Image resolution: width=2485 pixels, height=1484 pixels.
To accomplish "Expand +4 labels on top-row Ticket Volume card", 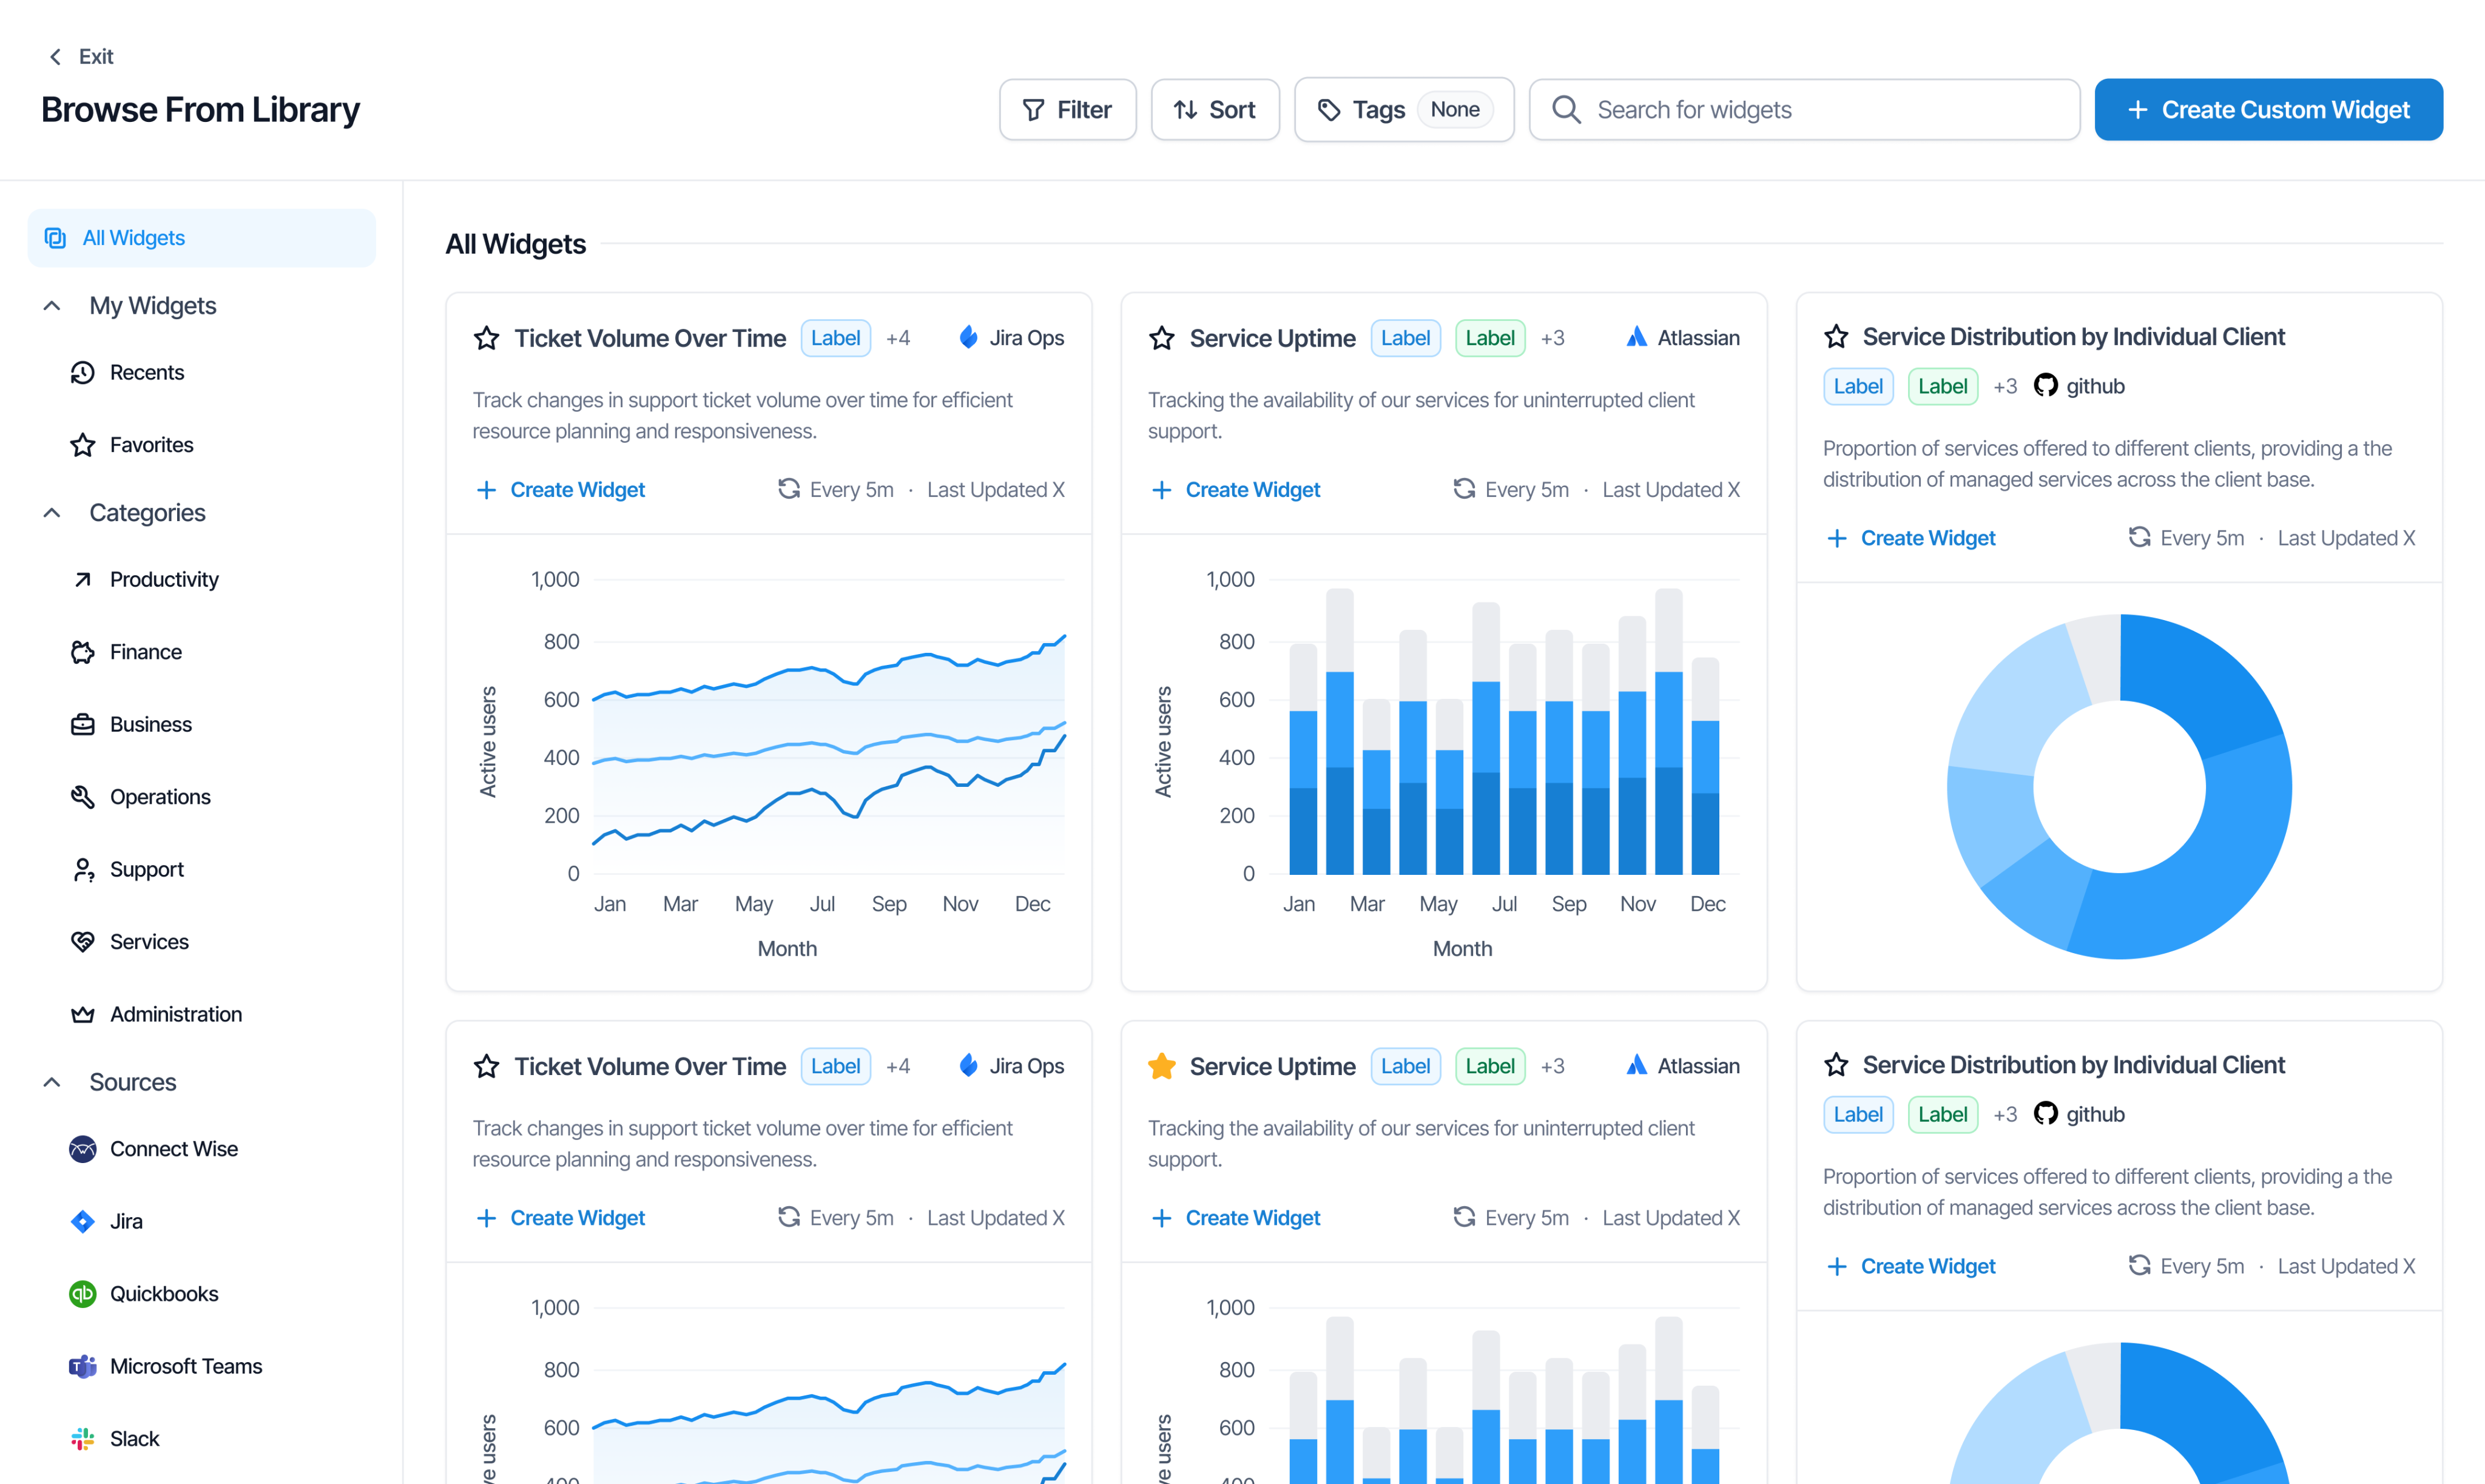I will click(x=898, y=338).
